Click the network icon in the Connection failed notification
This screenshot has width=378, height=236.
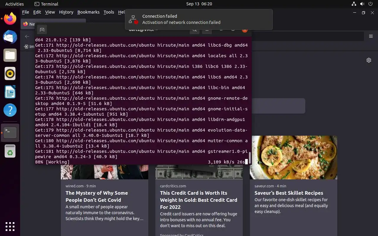coord(133,19)
